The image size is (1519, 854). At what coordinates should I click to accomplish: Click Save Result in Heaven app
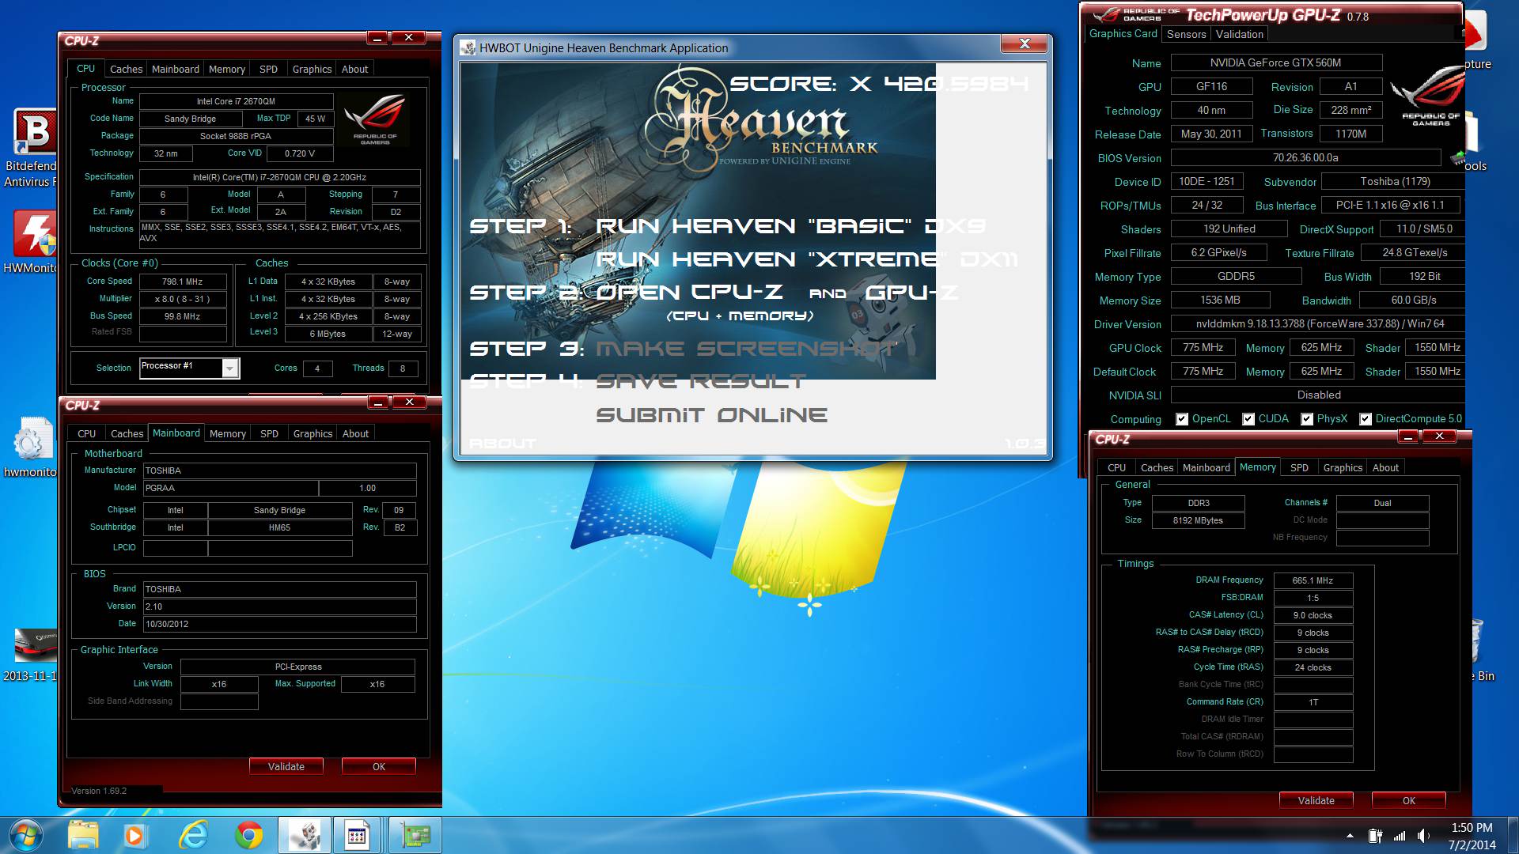pyautogui.click(x=700, y=382)
